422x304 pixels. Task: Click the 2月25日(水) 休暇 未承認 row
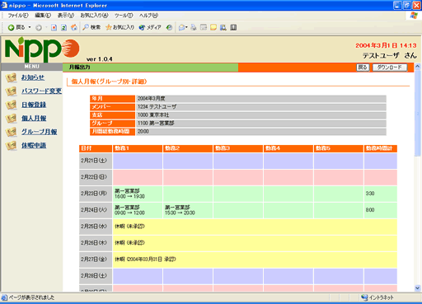pyautogui.click(x=238, y=227)
